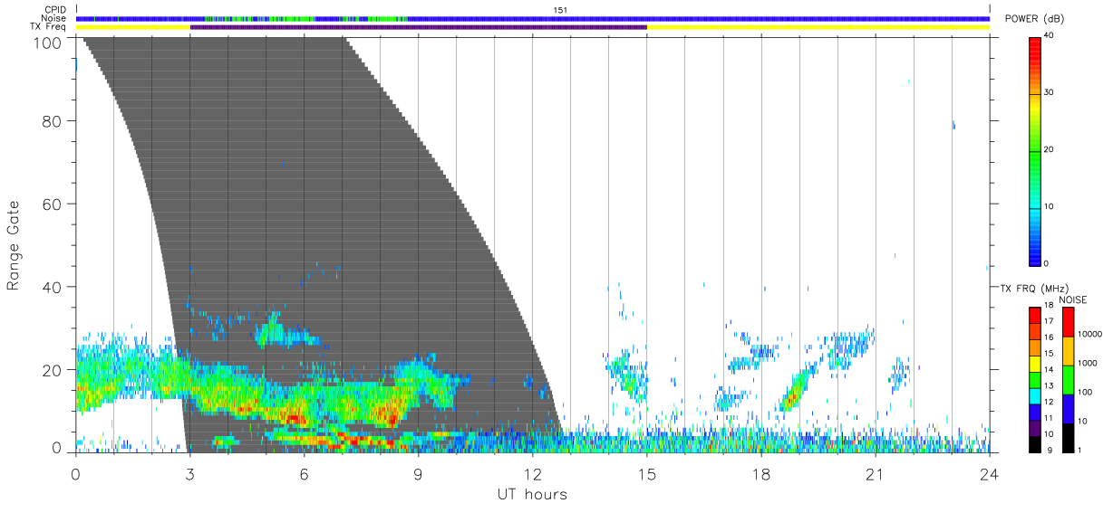Select the 'CPID' row label
The image size is (1113, 513).
click(x=56, y=10)
